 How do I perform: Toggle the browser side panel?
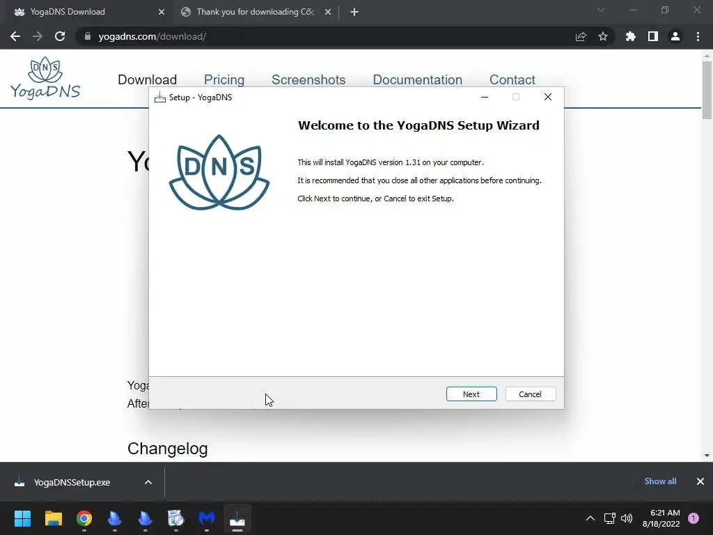point(653,36)
